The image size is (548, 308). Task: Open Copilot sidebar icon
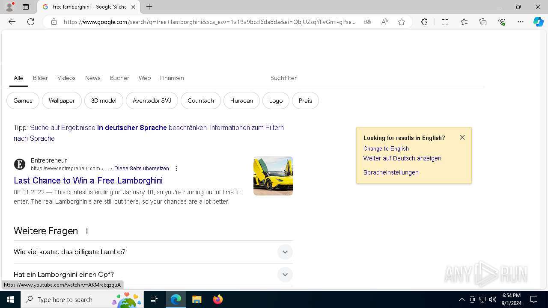(538, 22)
